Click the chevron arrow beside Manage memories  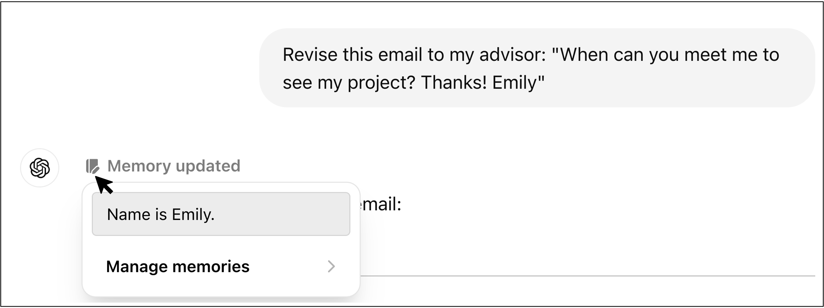331,266
